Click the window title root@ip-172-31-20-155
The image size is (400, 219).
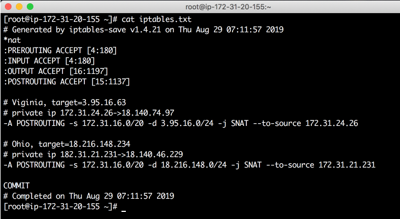tap(228, 7)
